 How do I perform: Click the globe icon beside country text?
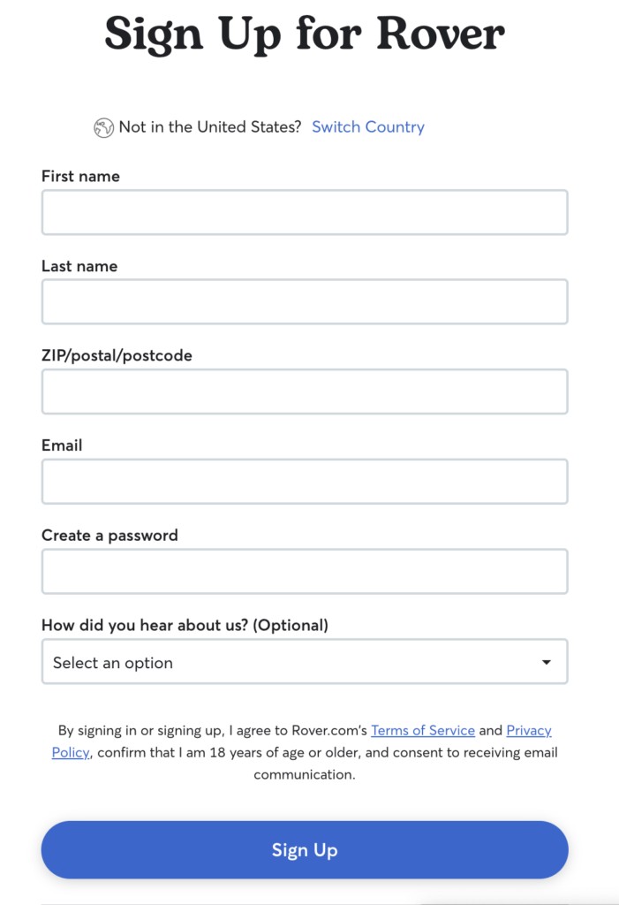pos(104,127)
